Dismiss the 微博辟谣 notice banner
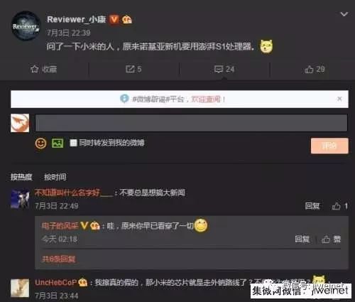The height and width of the screenshot is (302, 355). click(339, 99)
